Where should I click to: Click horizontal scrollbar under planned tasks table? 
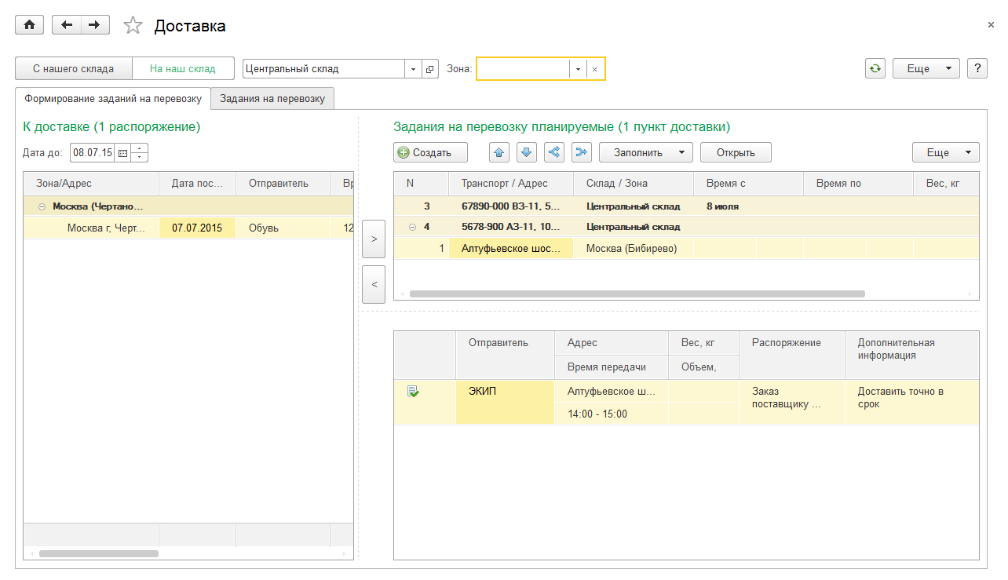coord(636,294)
